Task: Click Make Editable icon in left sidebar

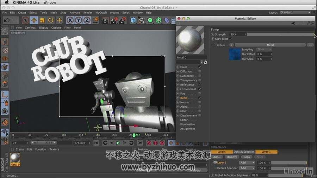Action: coord(5,31)
